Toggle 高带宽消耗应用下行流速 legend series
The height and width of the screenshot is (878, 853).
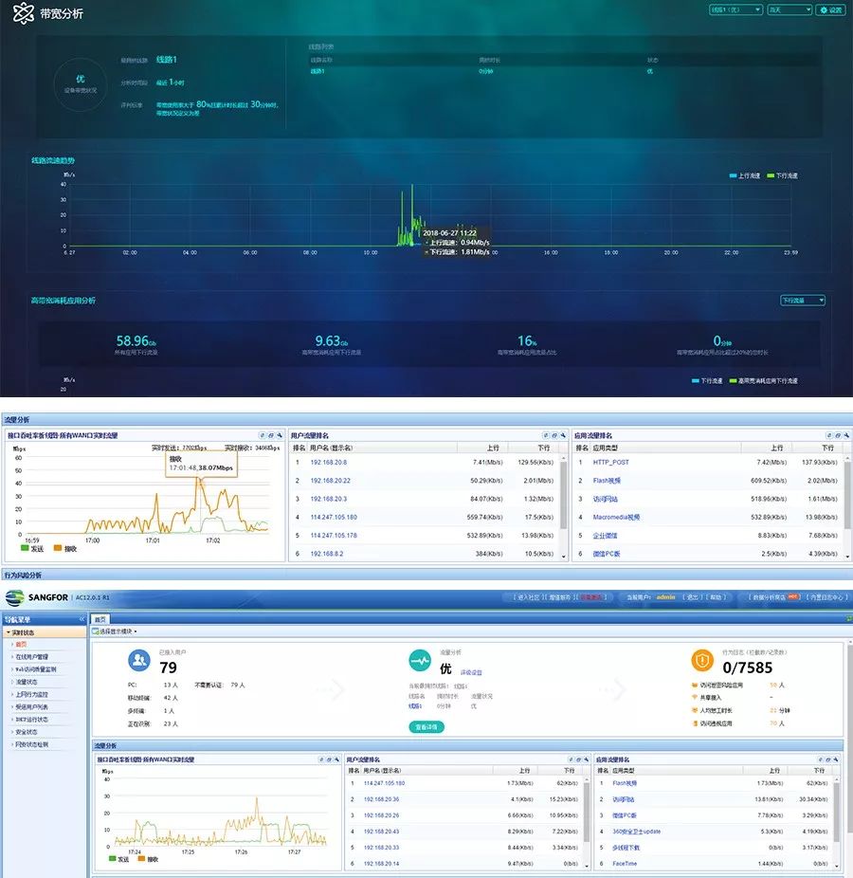click(x=763, y=380)
